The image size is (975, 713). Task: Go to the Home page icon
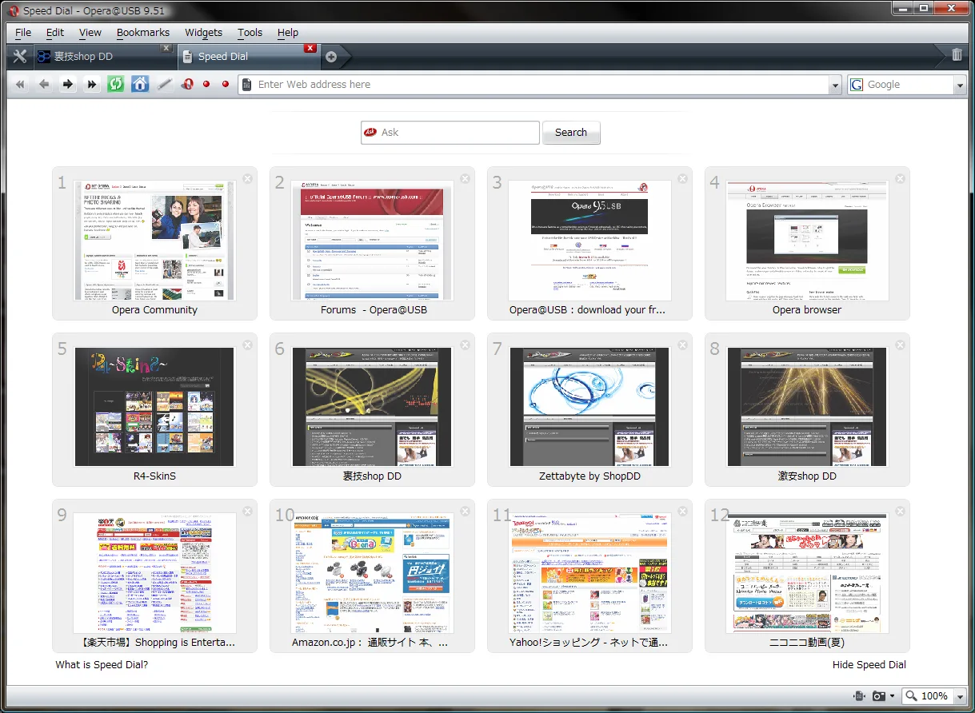point(140,84)
